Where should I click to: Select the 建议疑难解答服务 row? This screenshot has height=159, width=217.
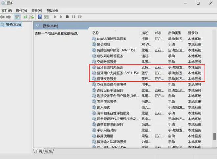(147, 56)
